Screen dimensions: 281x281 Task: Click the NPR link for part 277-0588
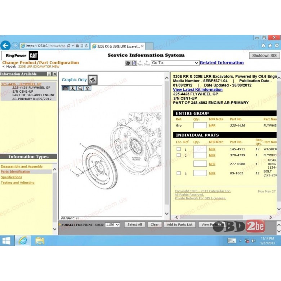[212, 164]
